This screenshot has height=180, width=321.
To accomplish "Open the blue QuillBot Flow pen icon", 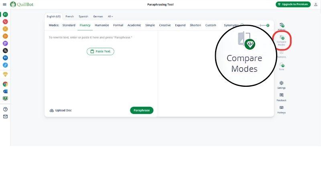I will 5,65.
